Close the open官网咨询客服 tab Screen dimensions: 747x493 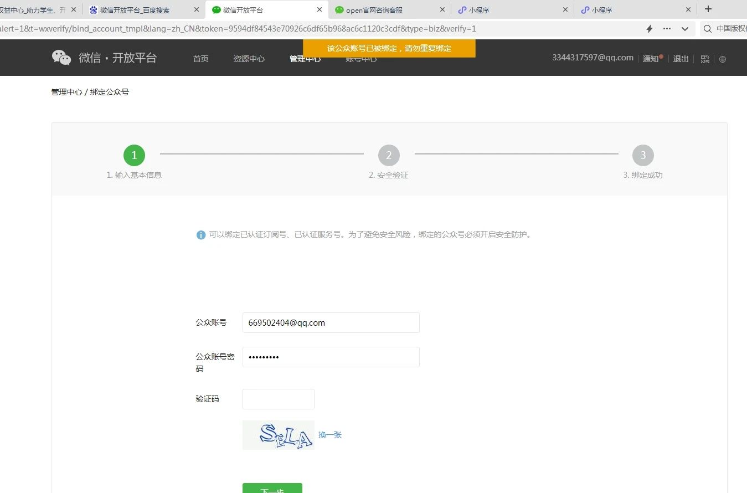pyautogui.click(x=442, y=9)
